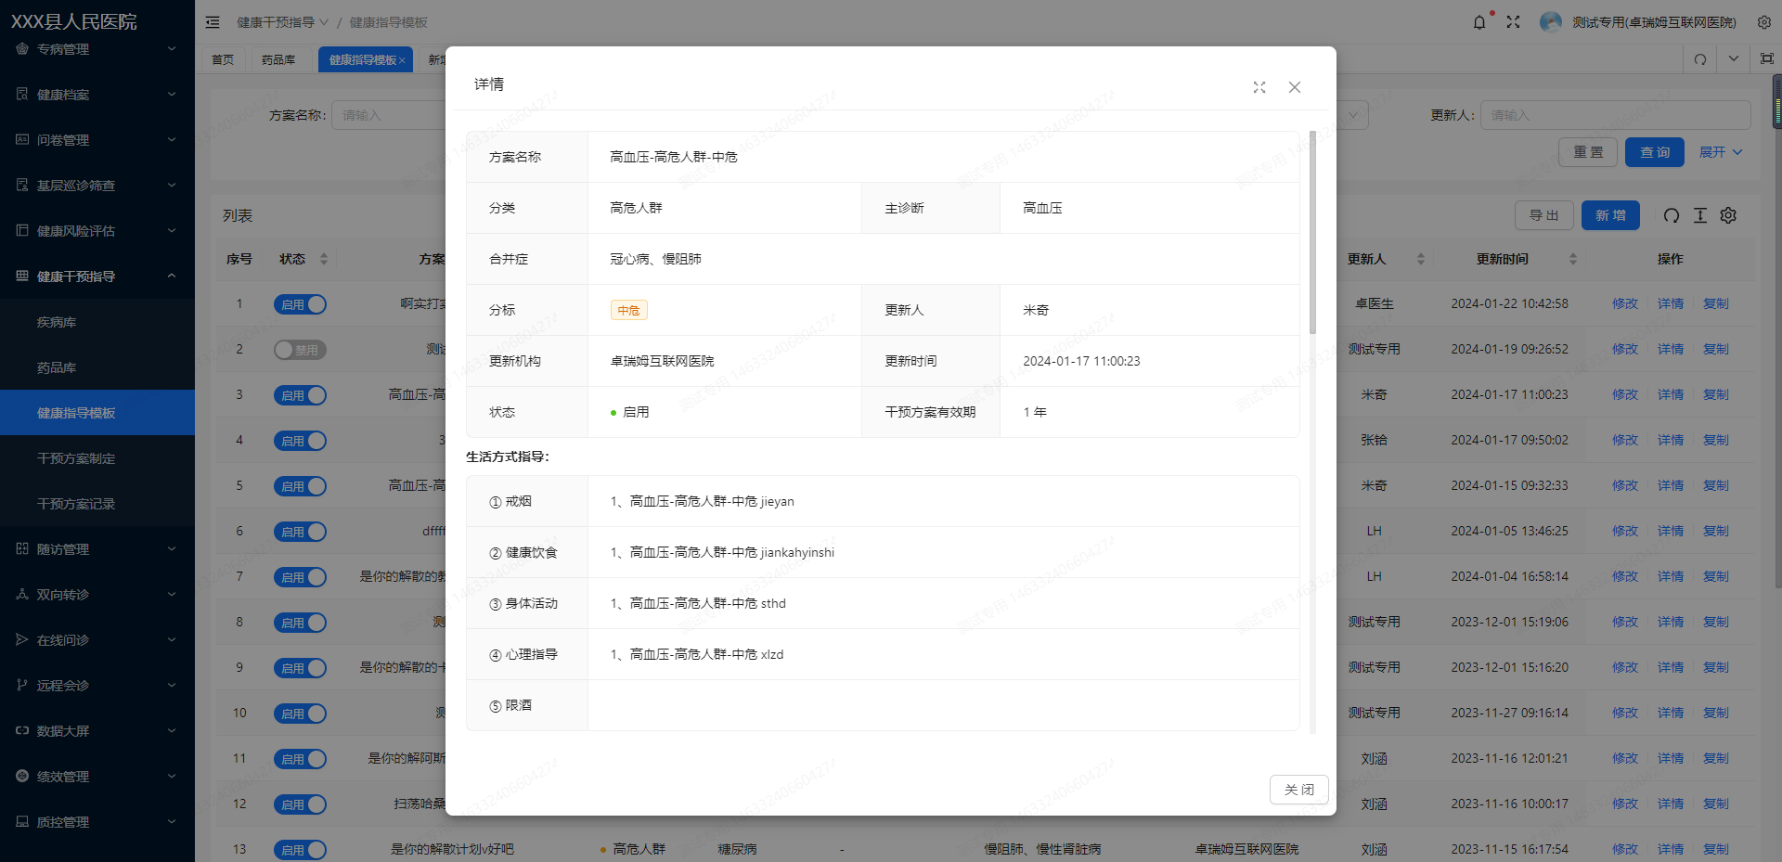Viewport: 1782px width, 862px height.
Task: Click the row density icon near table settings
Action: point(1699,215)
